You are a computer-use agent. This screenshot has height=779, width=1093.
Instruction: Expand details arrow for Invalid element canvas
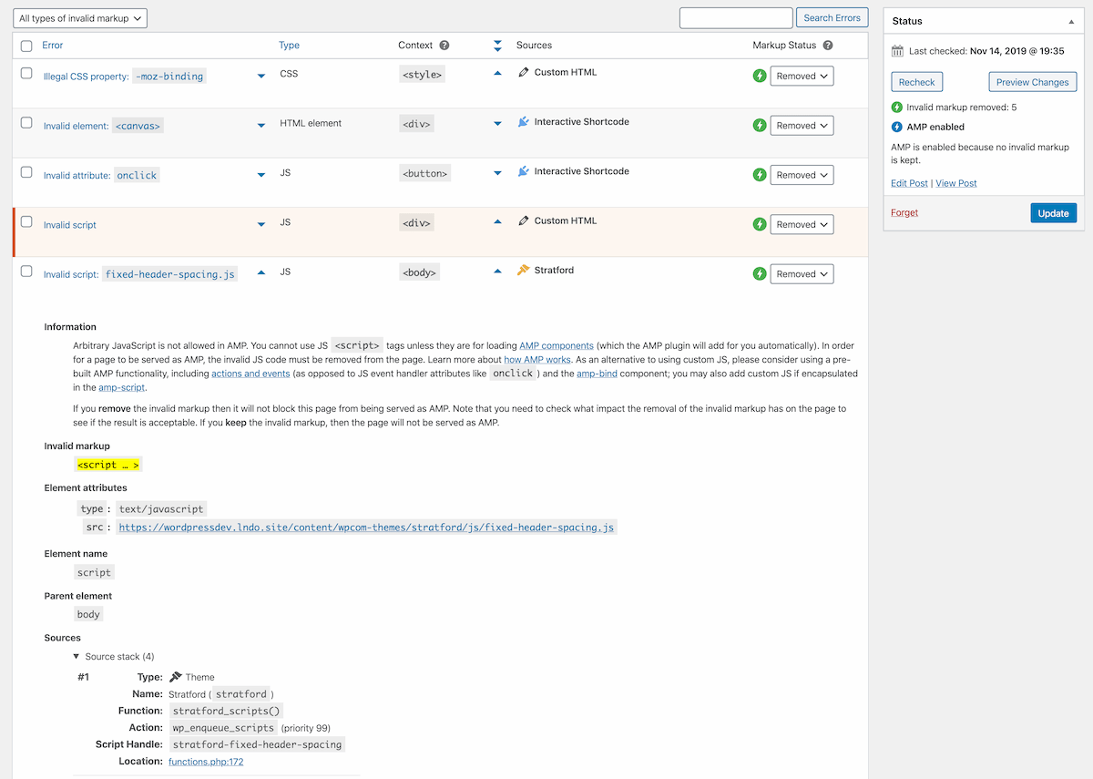point(261,126)
